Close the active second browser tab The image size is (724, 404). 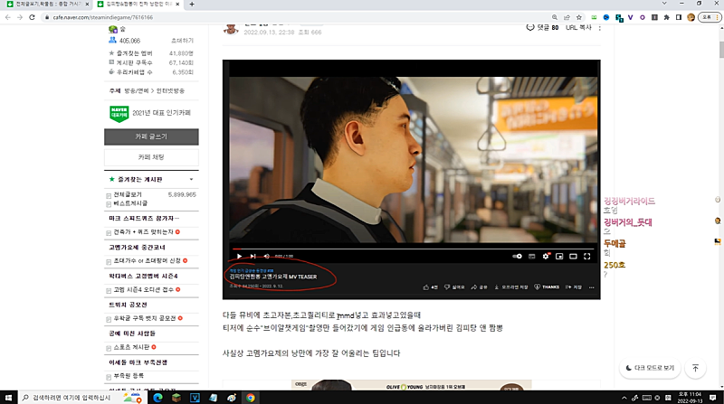(177, 5)
